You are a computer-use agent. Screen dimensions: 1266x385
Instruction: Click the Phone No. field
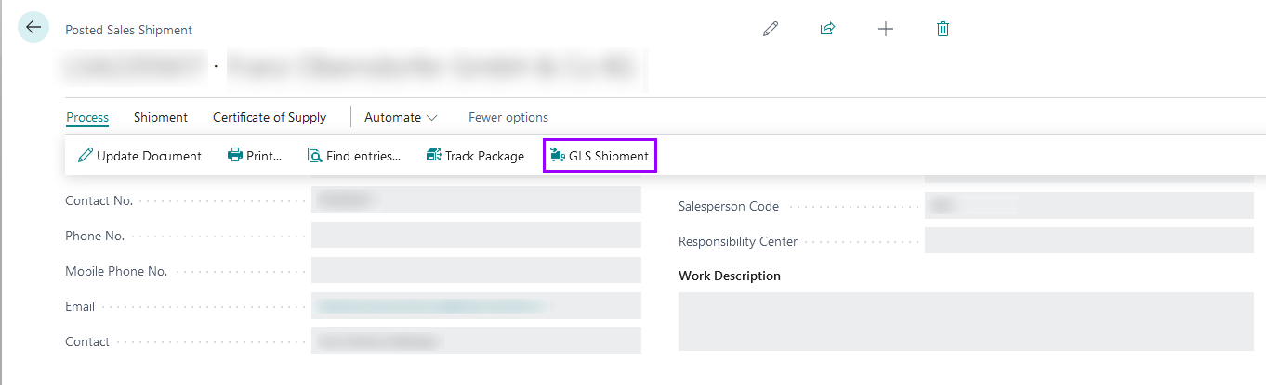[x=476, y=236]
